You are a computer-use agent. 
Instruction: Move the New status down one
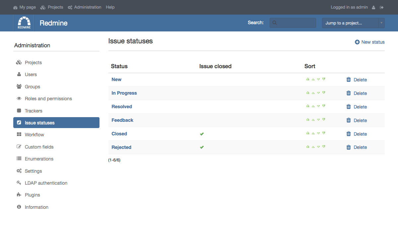318,79
